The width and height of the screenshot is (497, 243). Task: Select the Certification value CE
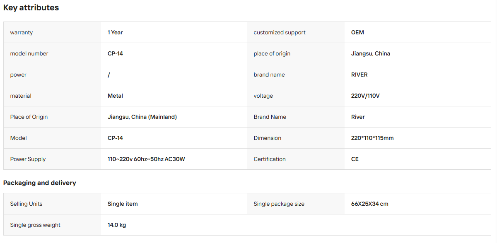[355, 159]
